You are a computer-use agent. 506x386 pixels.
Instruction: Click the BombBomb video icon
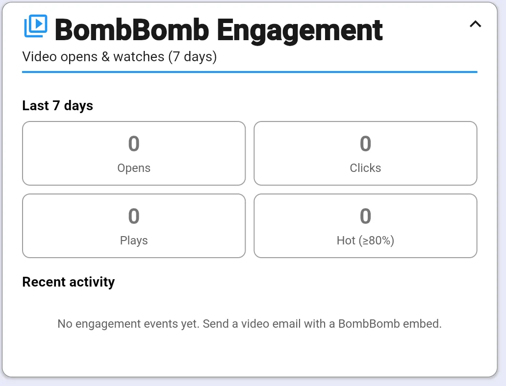36,26
